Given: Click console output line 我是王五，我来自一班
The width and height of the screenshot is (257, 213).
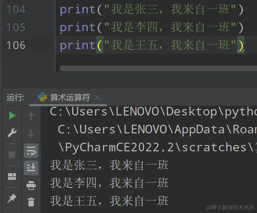Looking at the screenshot, I should [x=109, y=201].
